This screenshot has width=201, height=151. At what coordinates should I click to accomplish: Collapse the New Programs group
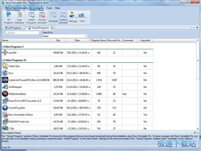tap(3, 46)
